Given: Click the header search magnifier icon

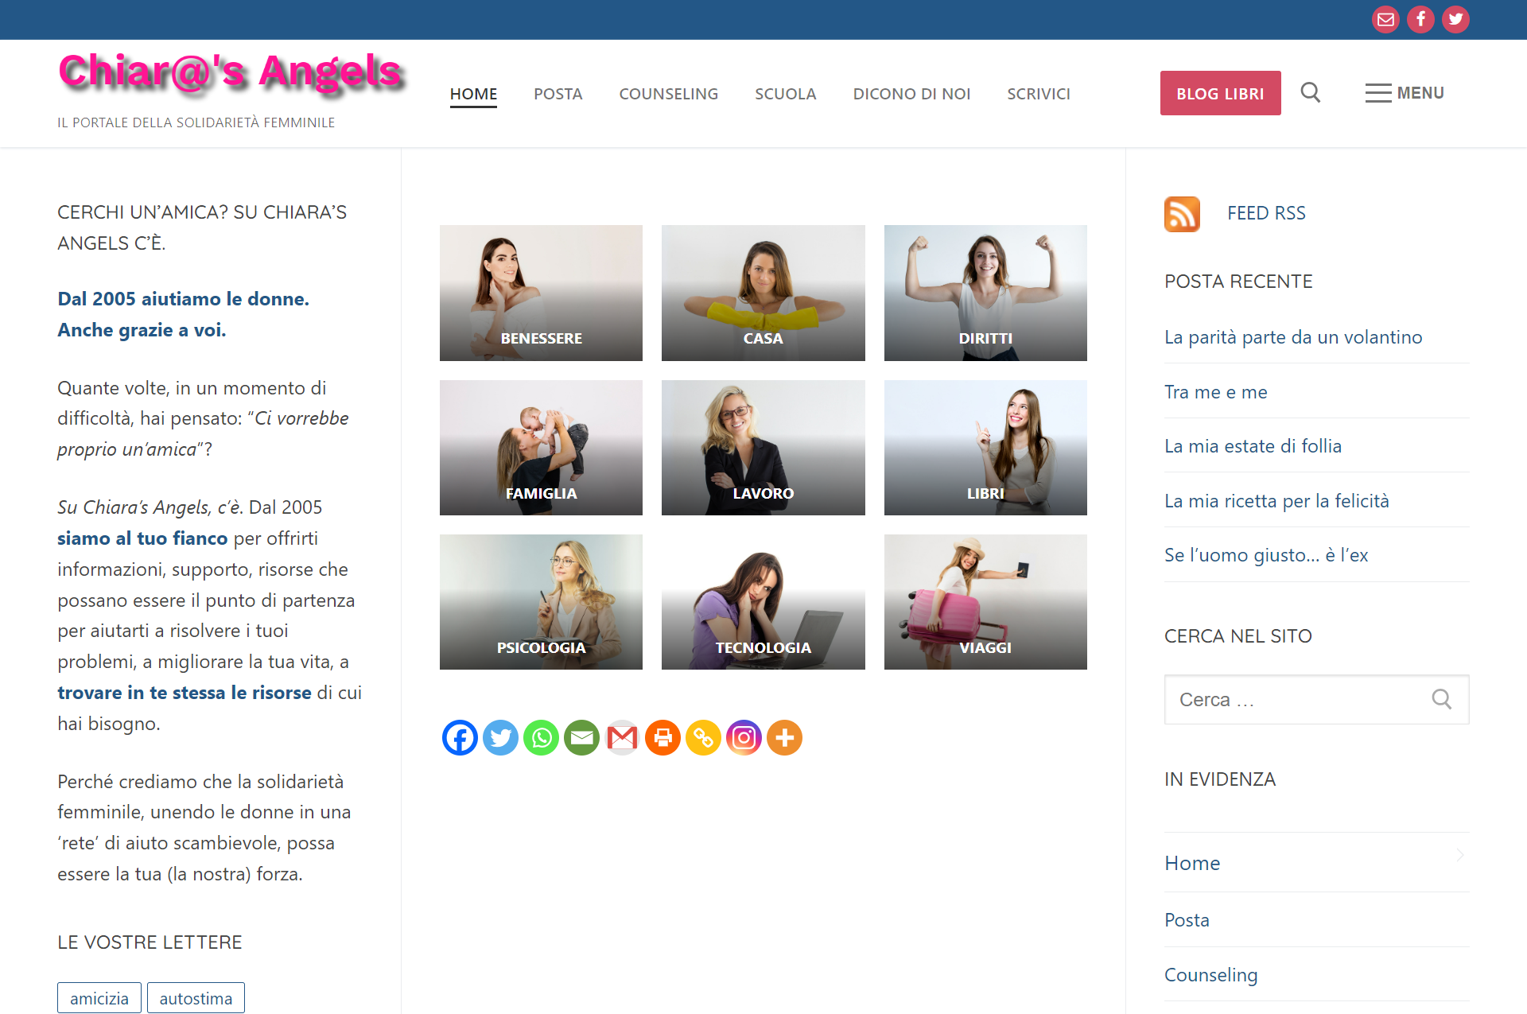Looking at the screenshot, I should [1311, 93].
